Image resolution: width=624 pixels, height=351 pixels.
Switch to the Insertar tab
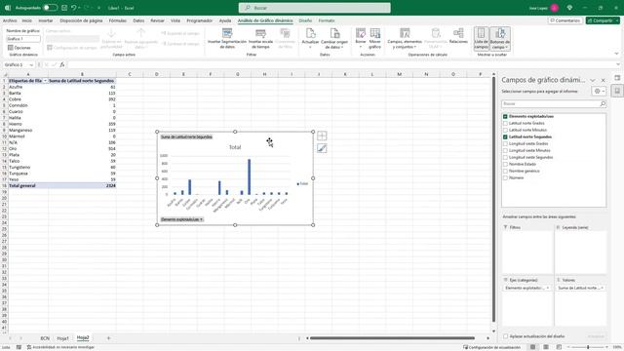(x=46, y=20)
